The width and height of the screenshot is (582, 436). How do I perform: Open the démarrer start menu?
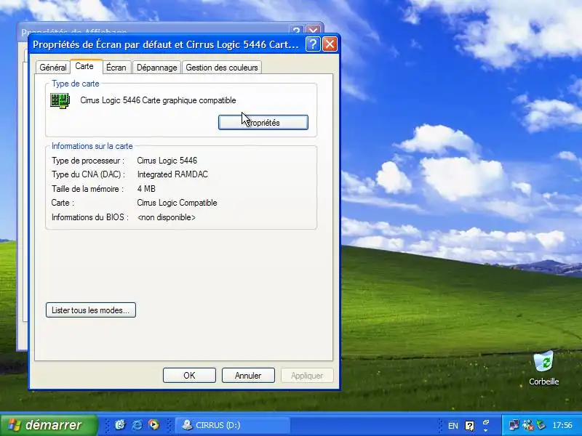pos(49,425)
